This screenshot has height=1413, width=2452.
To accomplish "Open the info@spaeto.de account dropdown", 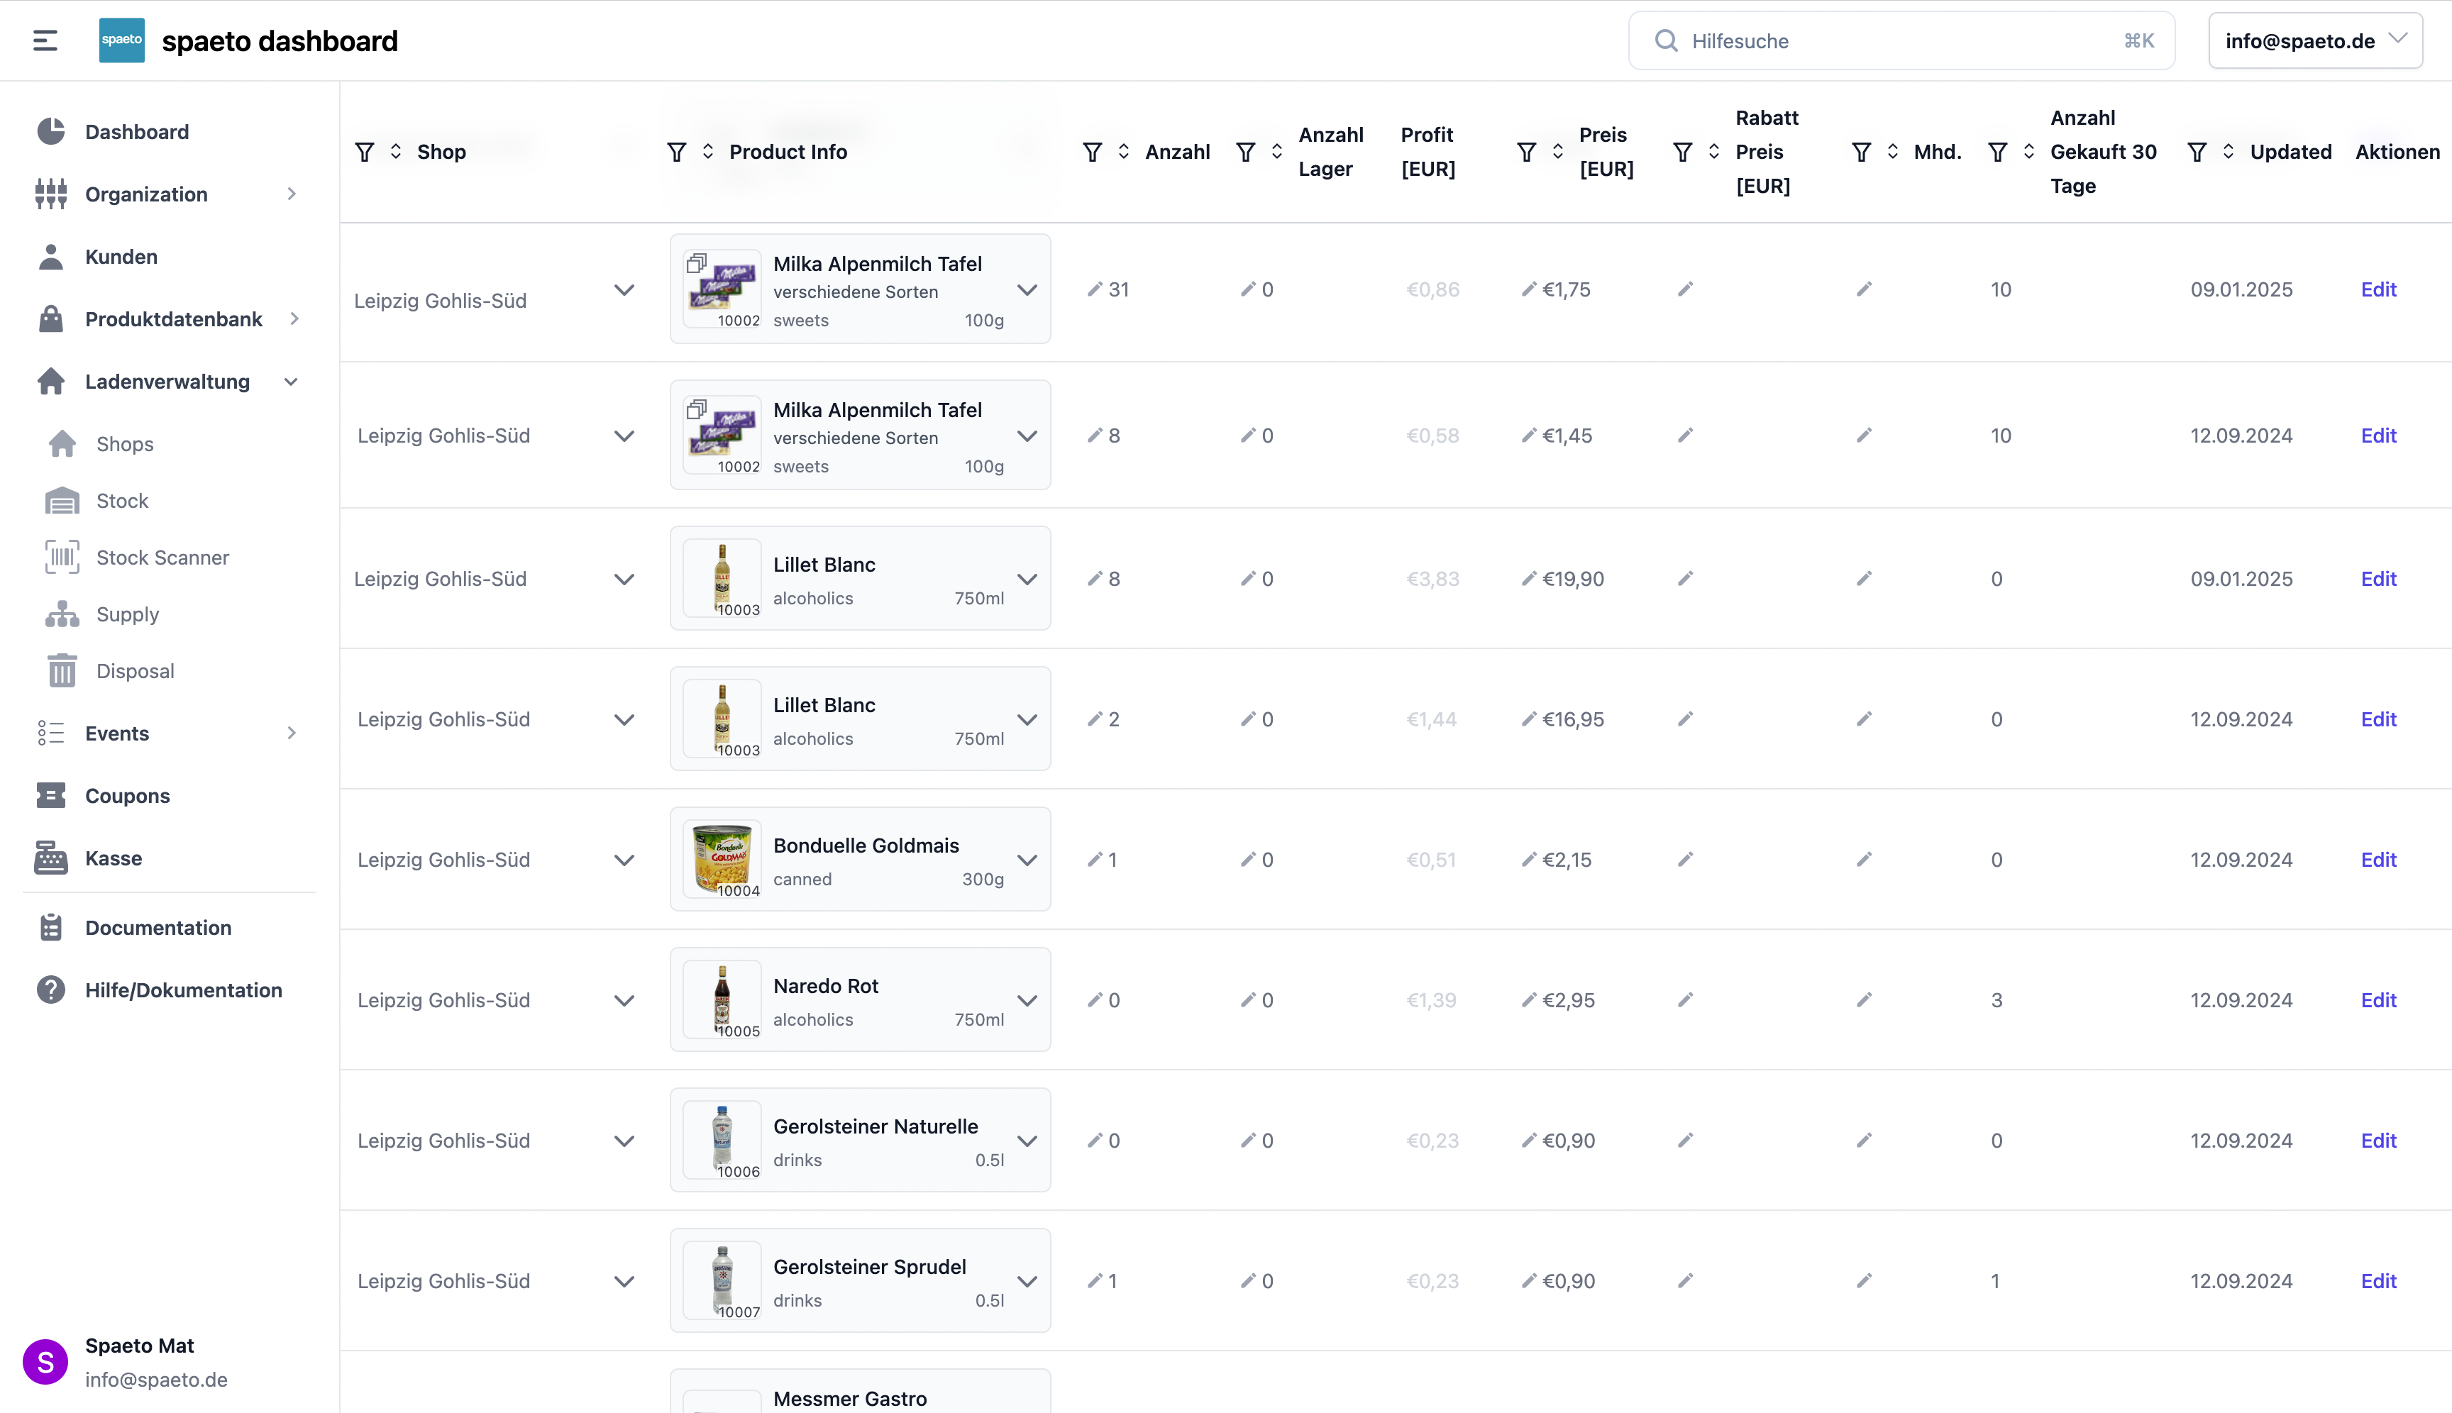I will (2314, 40).
